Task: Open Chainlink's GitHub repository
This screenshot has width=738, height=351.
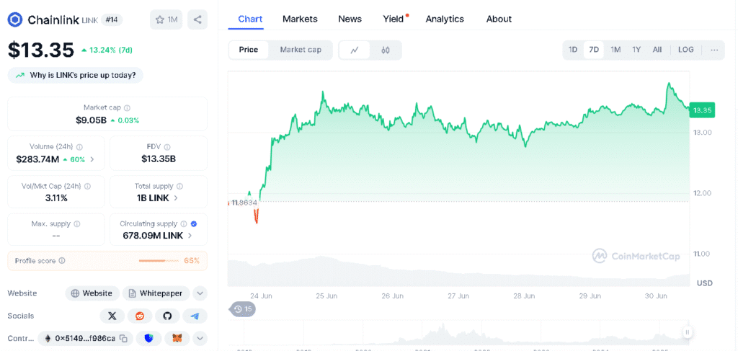Action: click(167, 316)
